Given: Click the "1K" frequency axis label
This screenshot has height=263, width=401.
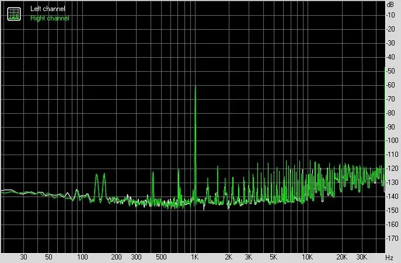Looking at the screenshot, I should [194, 257].
